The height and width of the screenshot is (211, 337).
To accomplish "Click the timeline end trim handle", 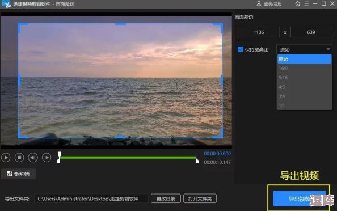I will pos(197,161).
